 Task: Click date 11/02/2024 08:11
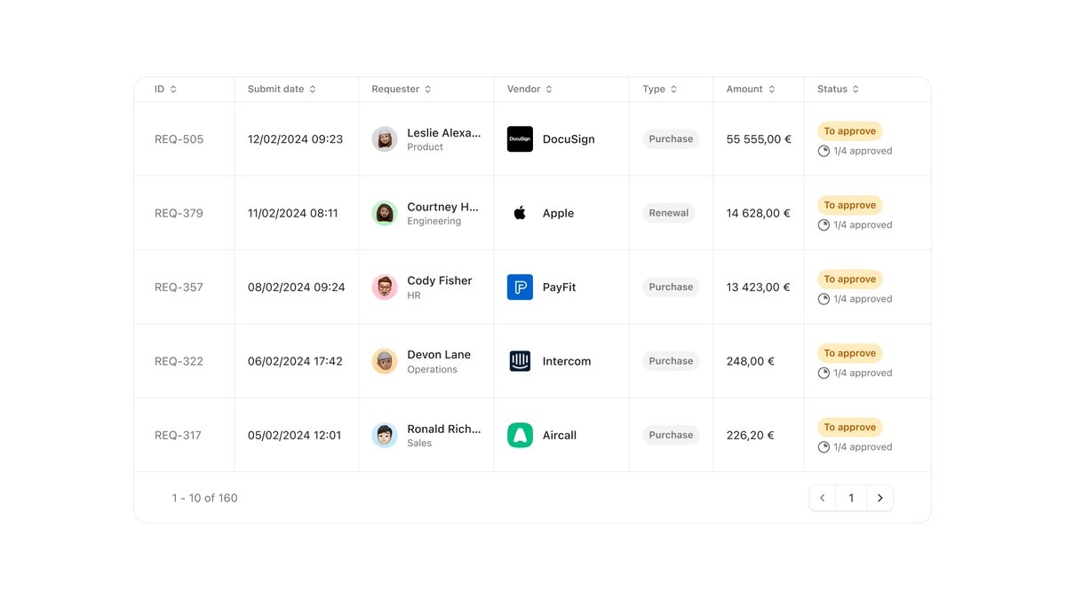[292, 213]
